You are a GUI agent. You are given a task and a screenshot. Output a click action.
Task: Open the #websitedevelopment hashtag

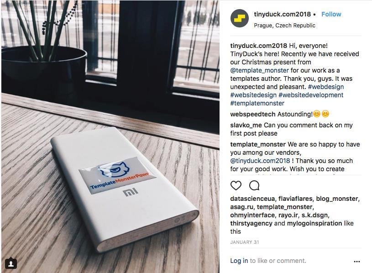click(311, 95)
